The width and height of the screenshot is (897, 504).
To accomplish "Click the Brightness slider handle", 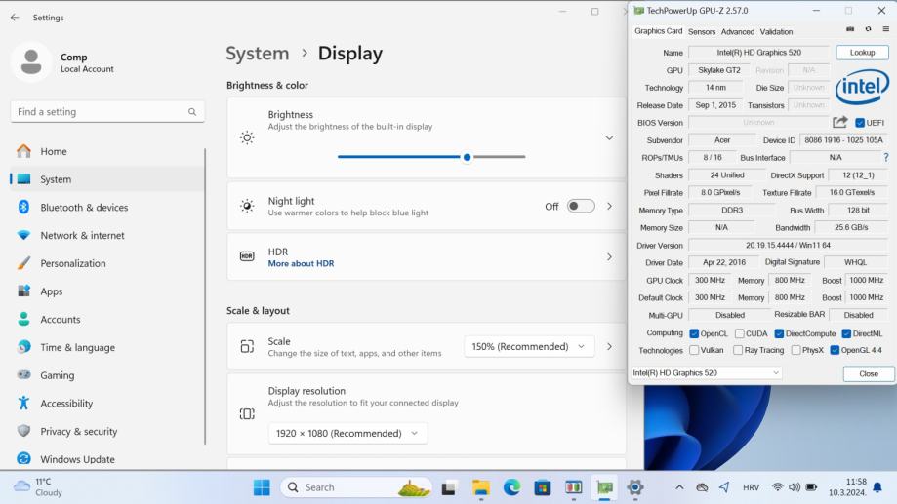I will click(468, 157).
